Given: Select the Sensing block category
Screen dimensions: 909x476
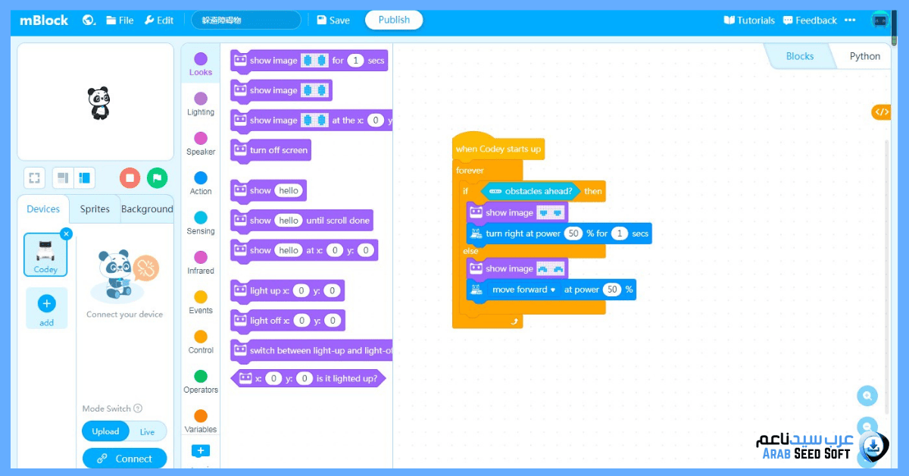Looking at the screenshot, I should pos(201,223).
